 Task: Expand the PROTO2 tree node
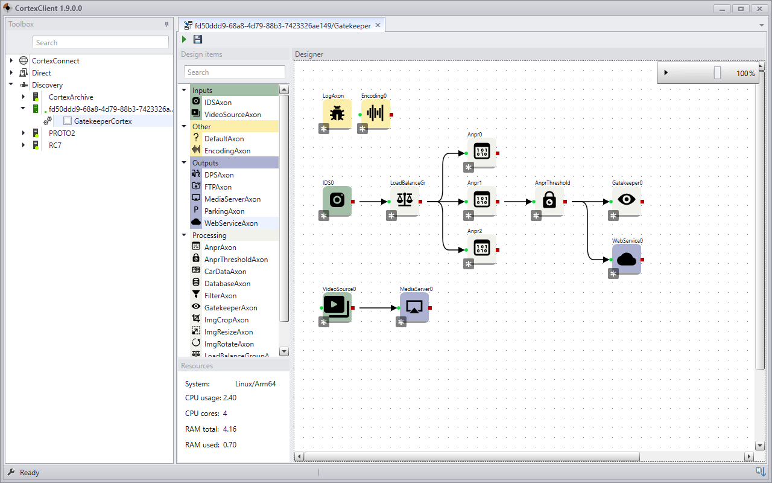(x=24, y=133)
